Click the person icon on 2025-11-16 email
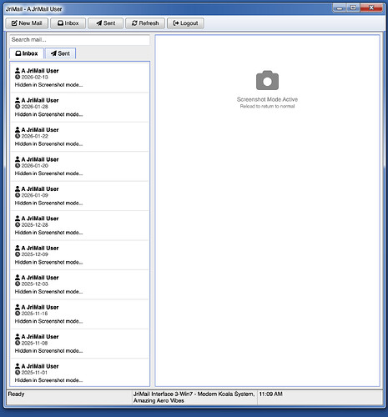The width and height of the screenshot is (388, 417). tap(18, 307)
